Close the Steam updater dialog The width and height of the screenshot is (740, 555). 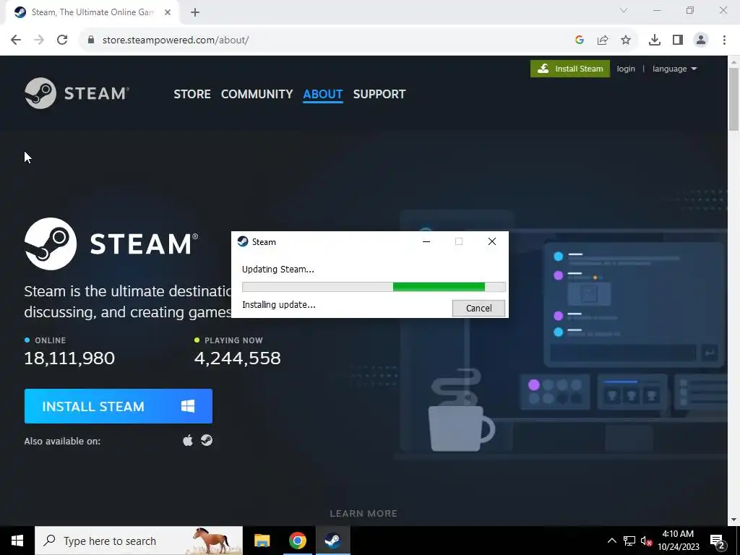[x=491, y=241]
